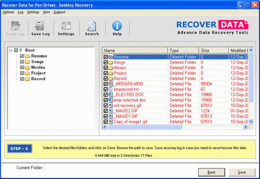Uncheck the Songs folder in tree
Image resolution: width=260 pixels, height=179 pixels.
tap(22, 62)
